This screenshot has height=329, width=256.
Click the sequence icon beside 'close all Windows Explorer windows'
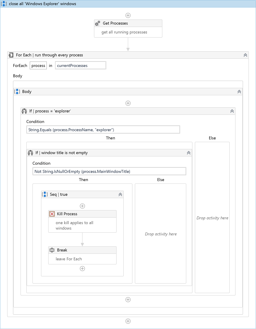4,4
